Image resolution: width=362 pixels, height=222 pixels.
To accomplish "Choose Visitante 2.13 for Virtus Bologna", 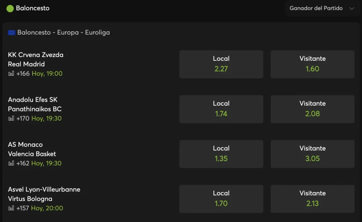I will pos(313,199).
